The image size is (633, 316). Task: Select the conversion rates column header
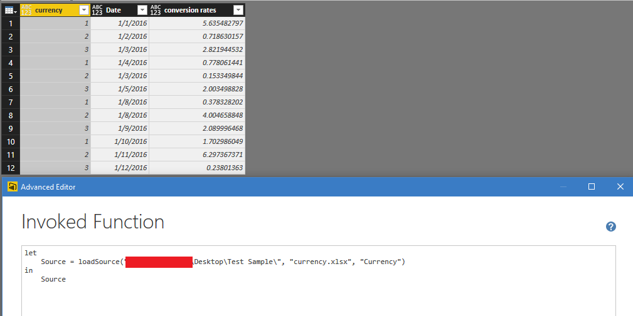197,10
